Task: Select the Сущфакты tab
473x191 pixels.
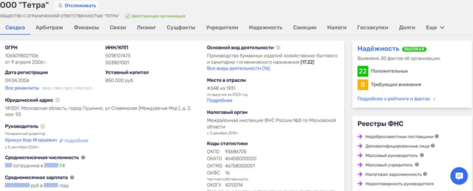Action: [181, 28]
